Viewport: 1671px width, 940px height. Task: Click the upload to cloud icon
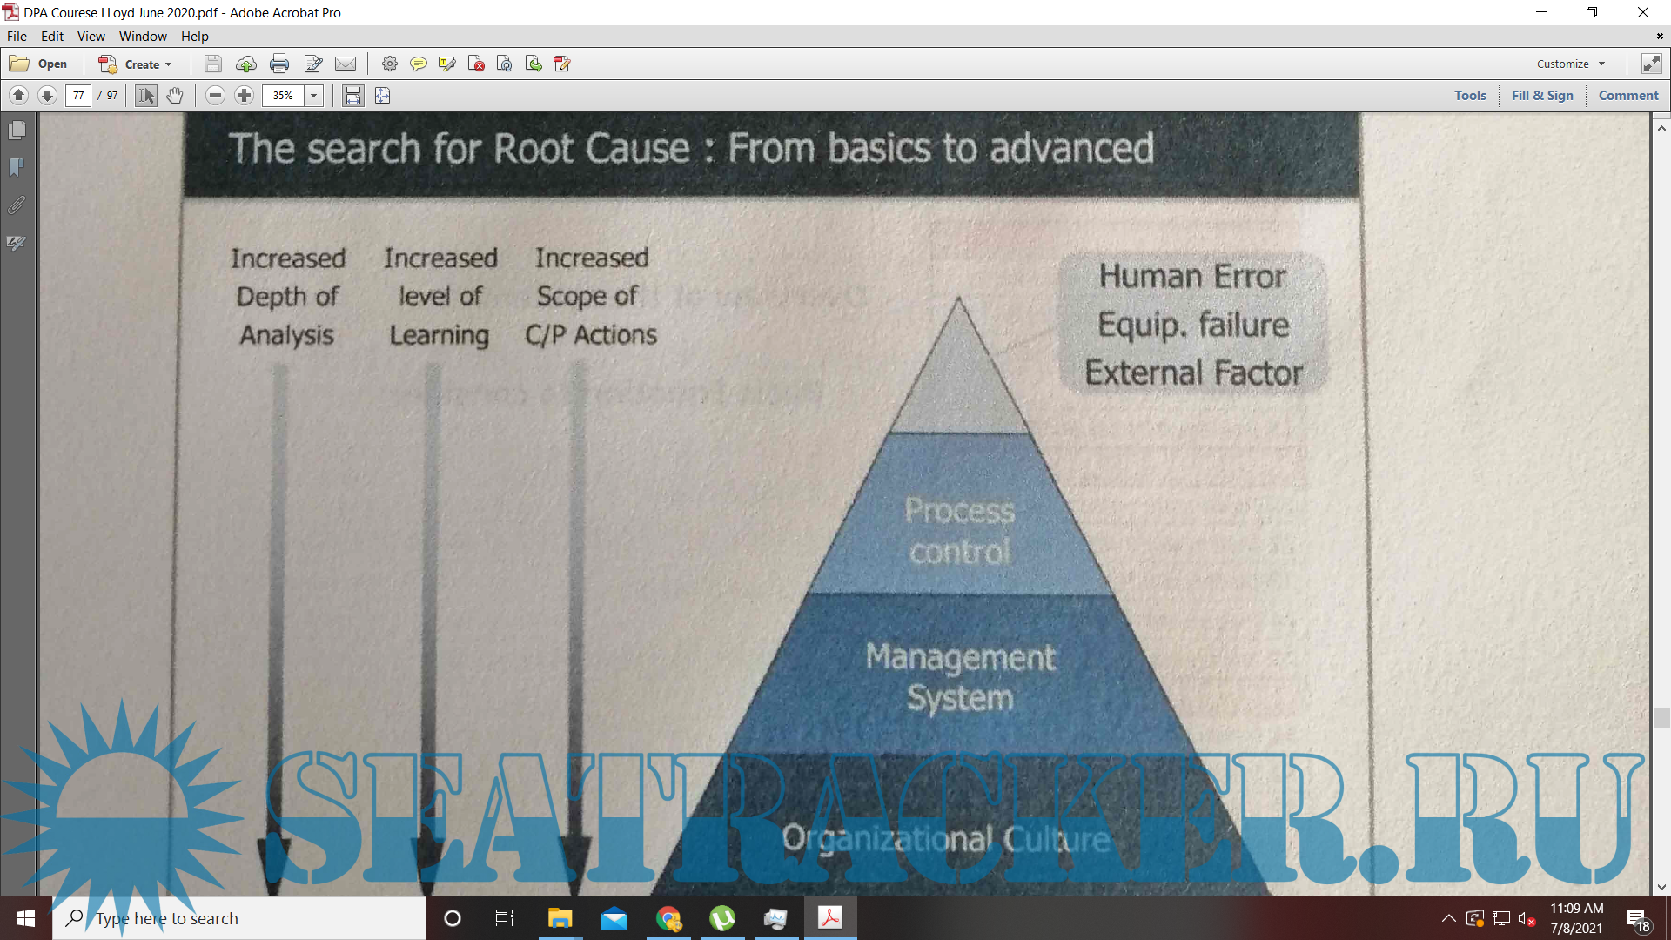[x=246, y=64]
